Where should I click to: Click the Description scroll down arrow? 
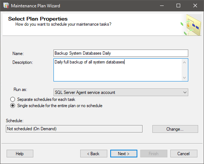(184, 78)
